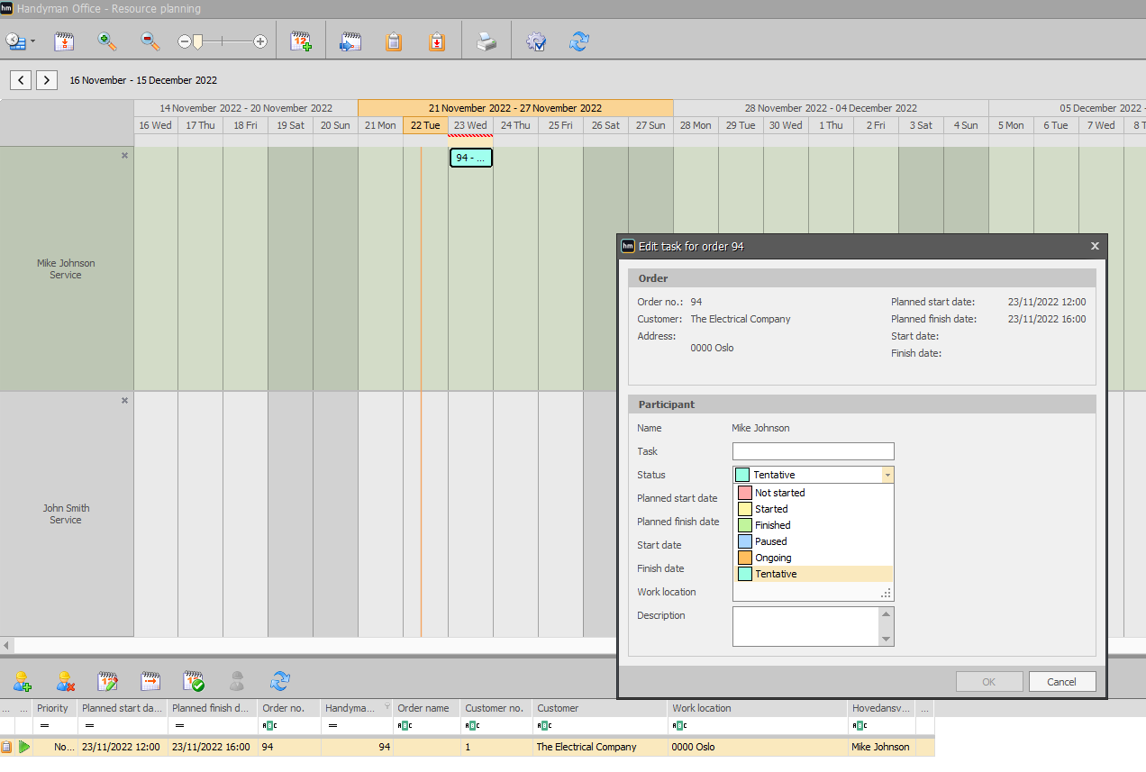
Task: Click the calendar with blue arrow icon
Action: (350, 41)
